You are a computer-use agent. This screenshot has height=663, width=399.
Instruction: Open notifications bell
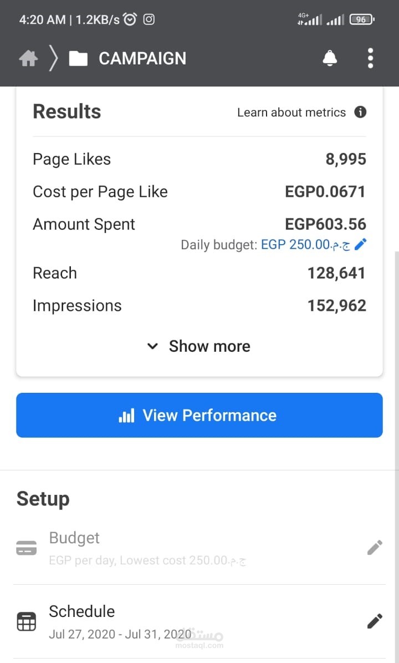330,58
